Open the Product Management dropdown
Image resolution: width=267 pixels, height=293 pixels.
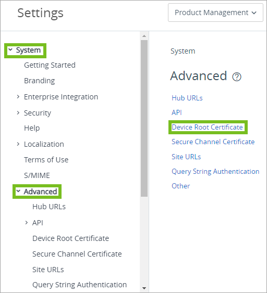pyautogui.click(x=215, y=12)
